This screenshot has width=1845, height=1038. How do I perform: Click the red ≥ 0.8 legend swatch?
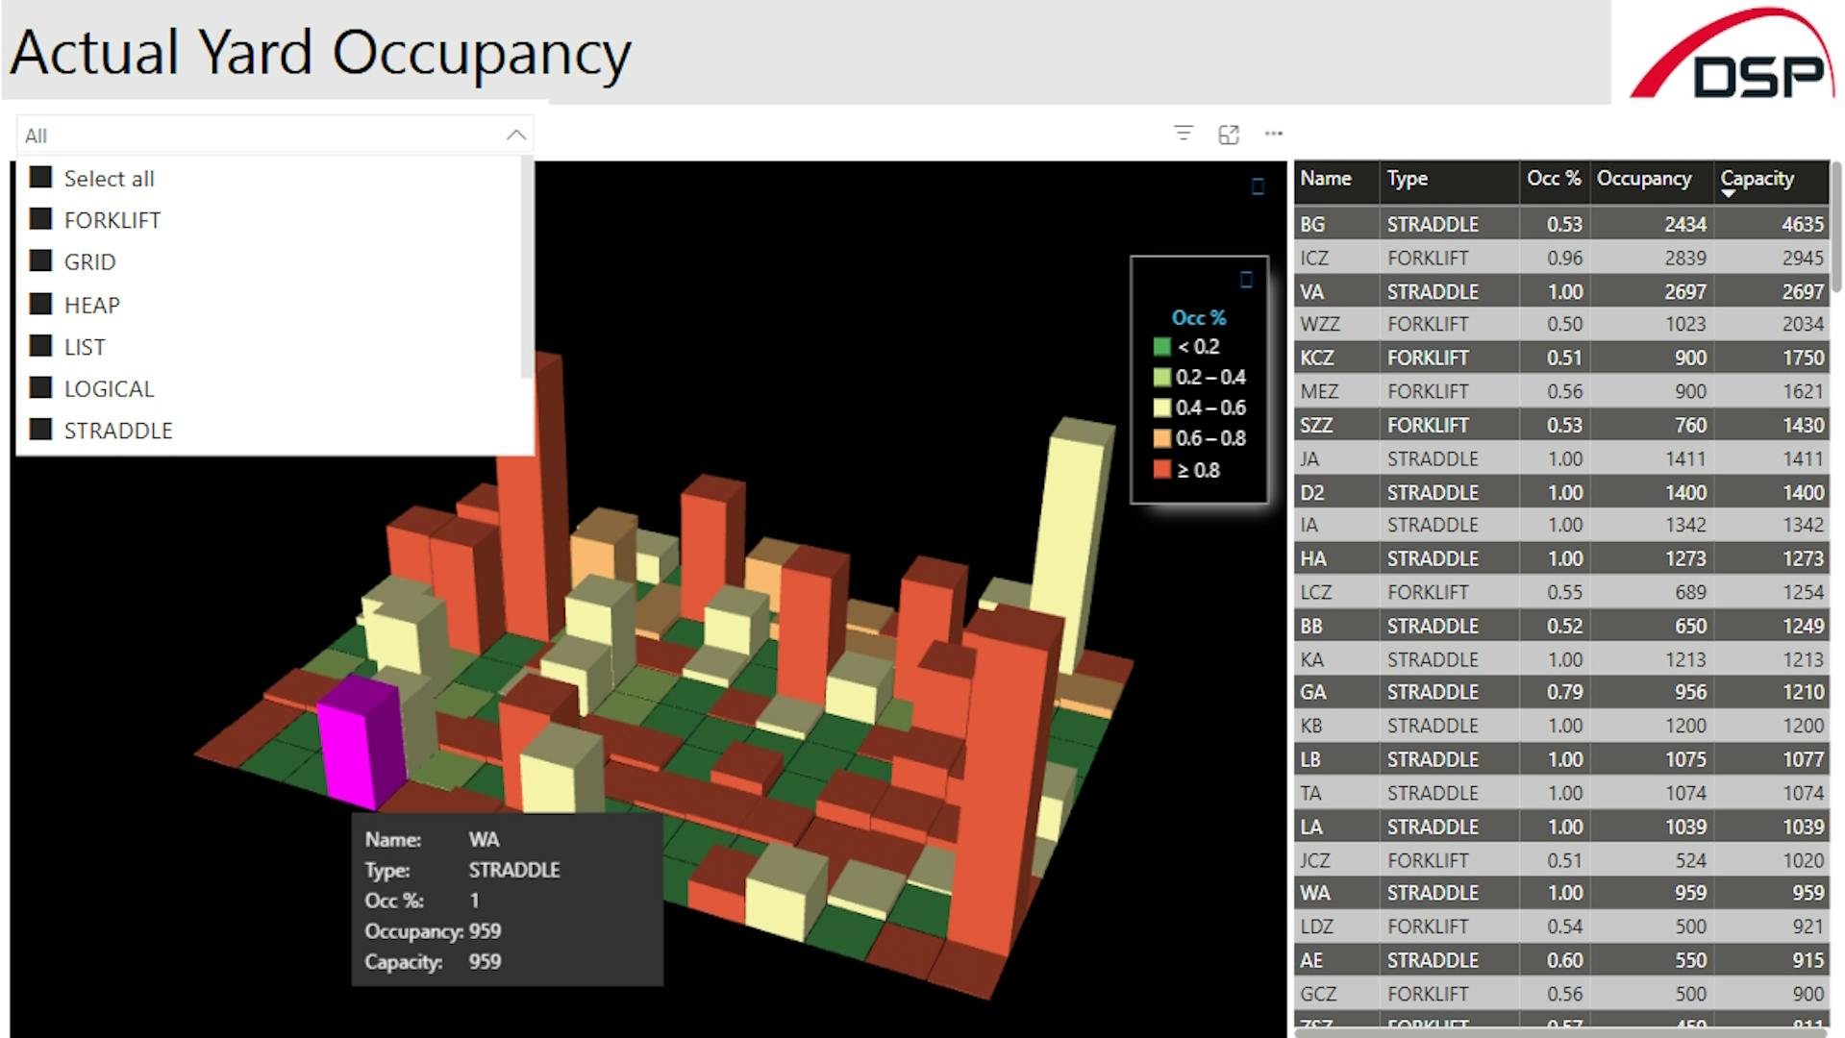(1162, 470)
